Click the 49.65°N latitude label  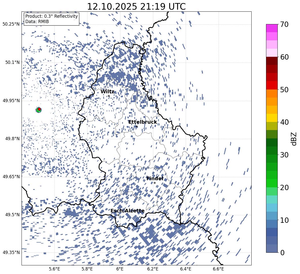(11, 177)
